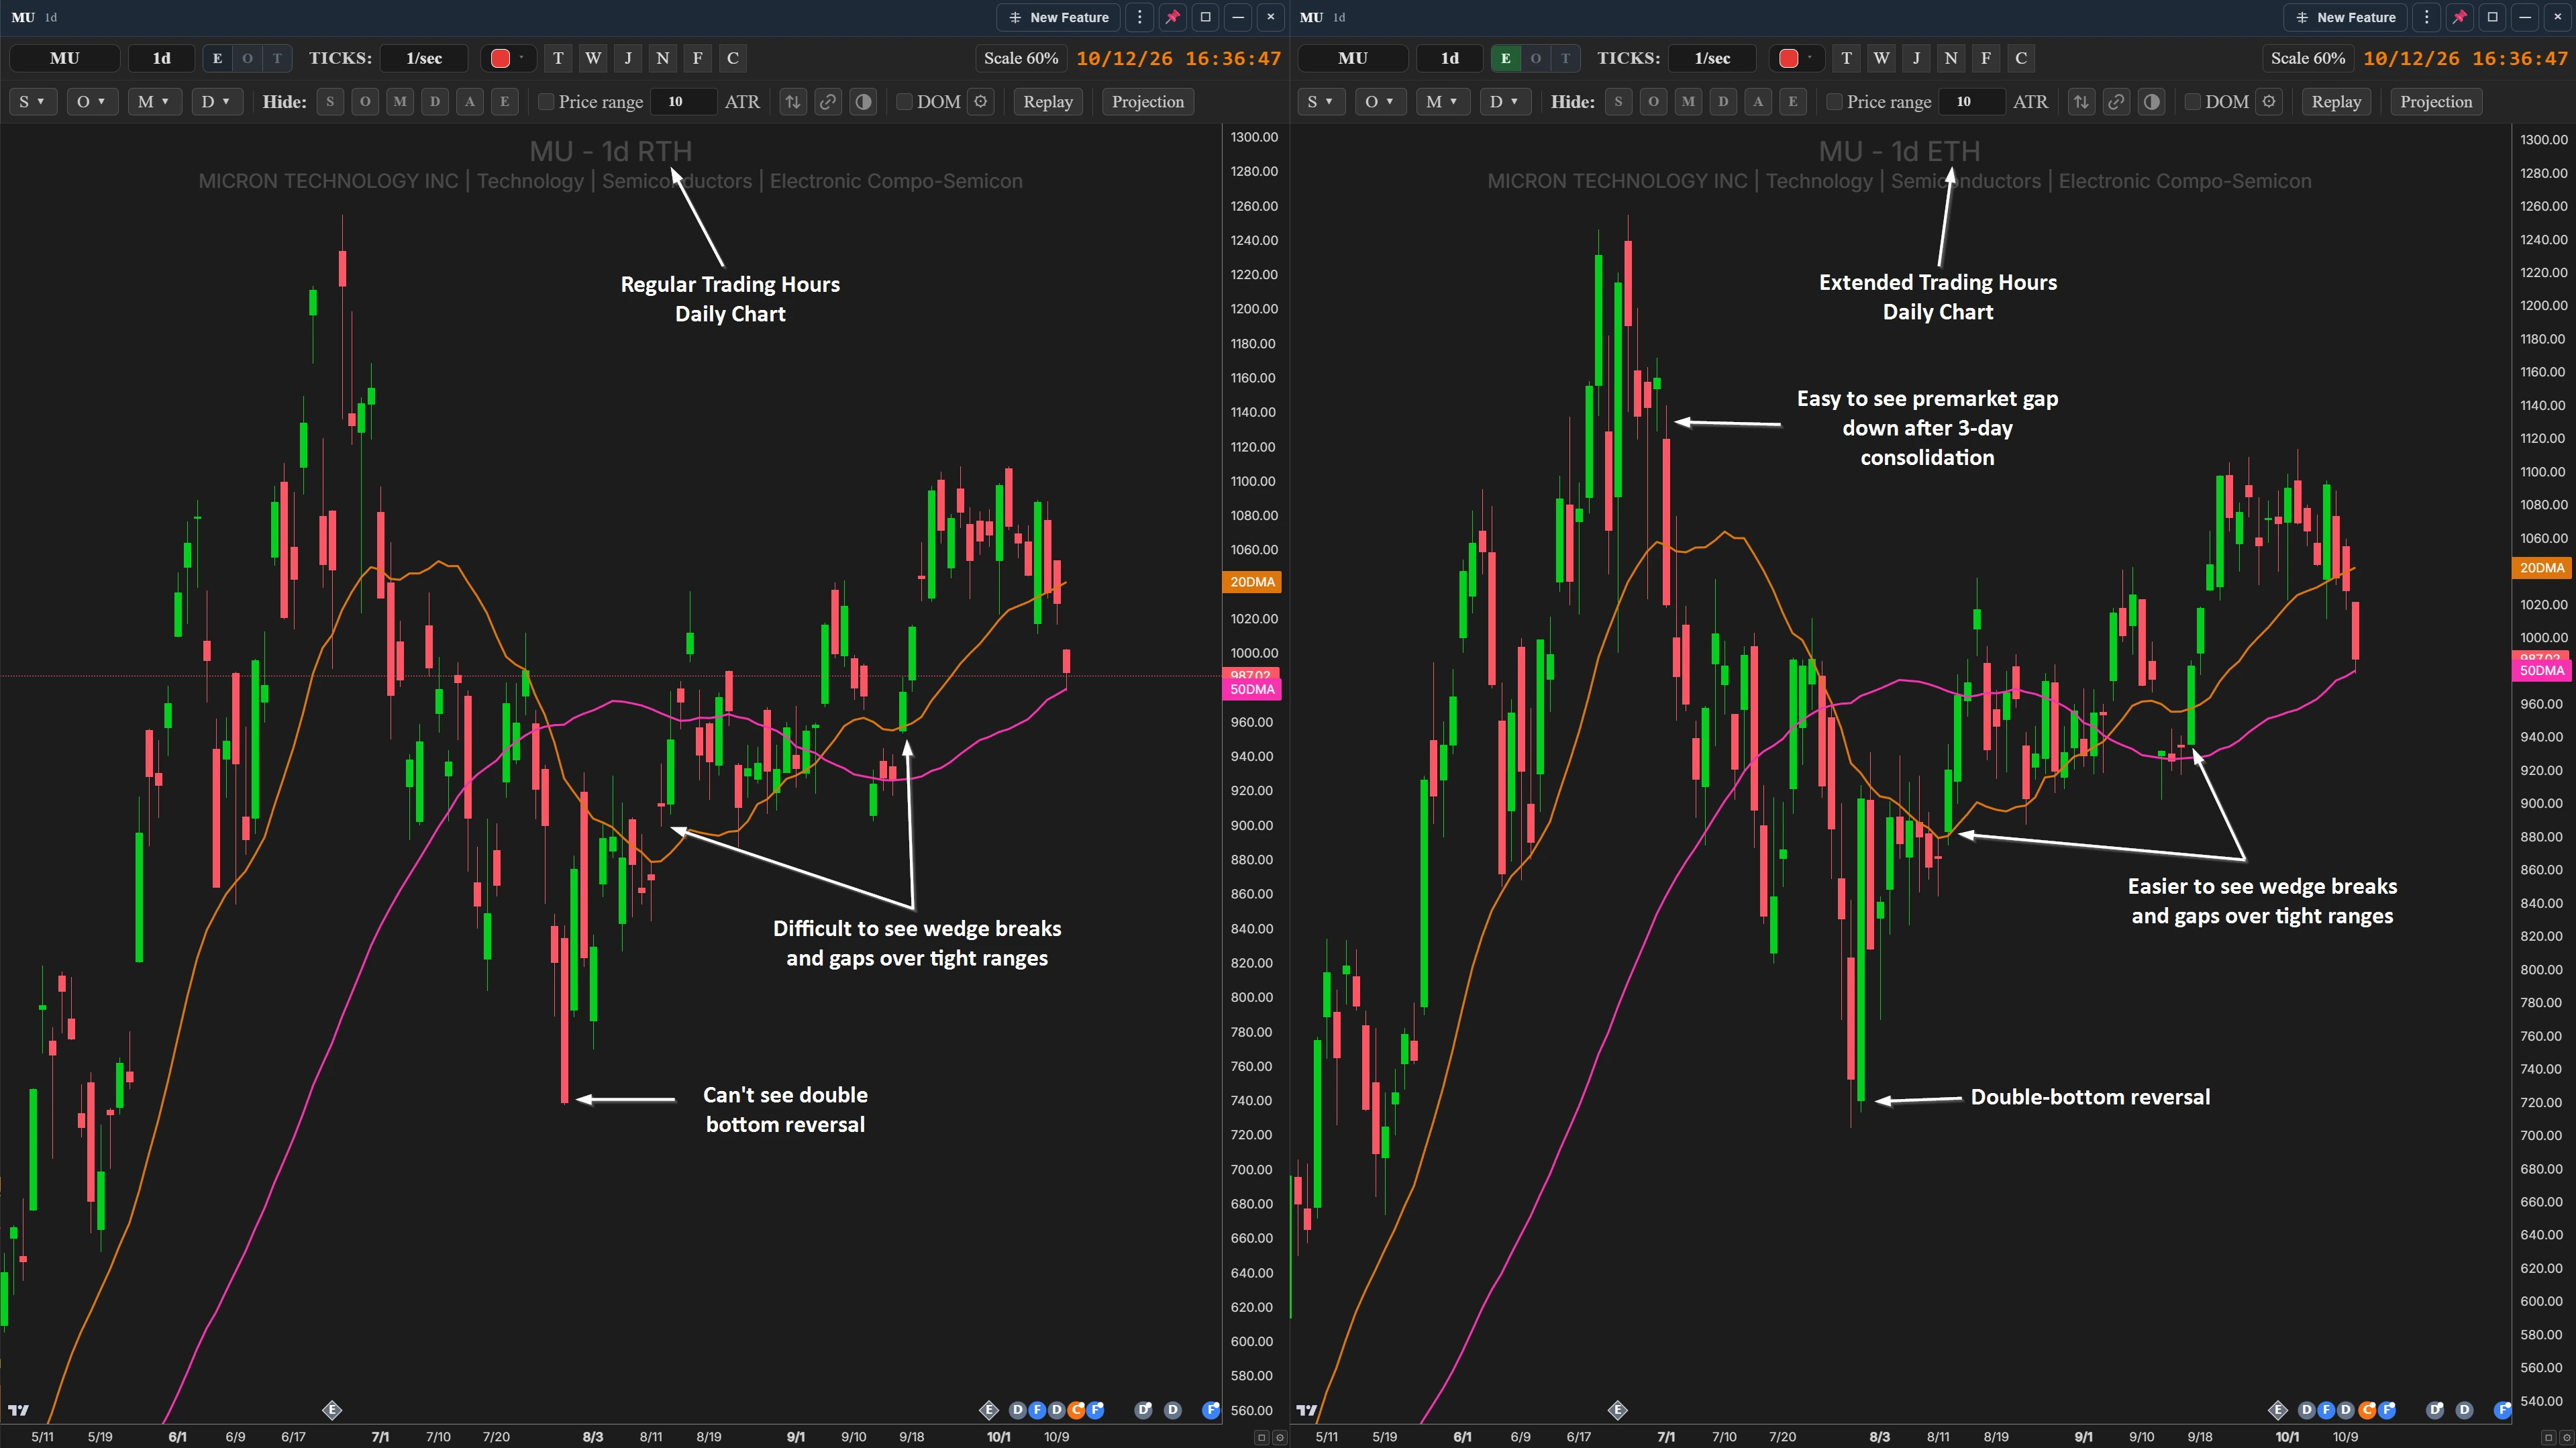
Task: Click Projection button in right chart
Action: click(2436, 101)
